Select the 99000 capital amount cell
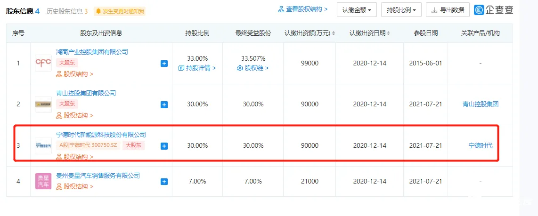538x216 pixels. 310,63
